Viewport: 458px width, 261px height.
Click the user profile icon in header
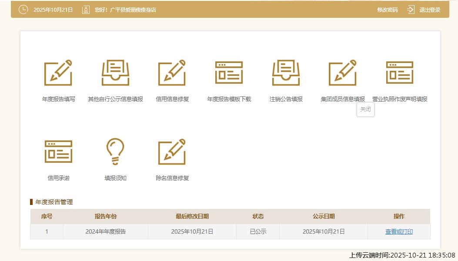pyautogui.click(x=86, y=10)
